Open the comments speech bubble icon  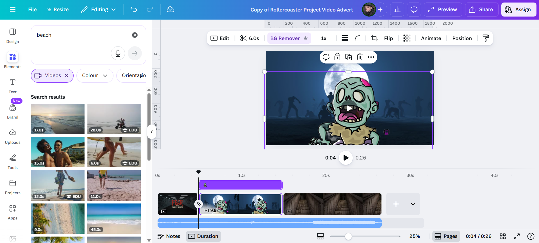[414, 10]
